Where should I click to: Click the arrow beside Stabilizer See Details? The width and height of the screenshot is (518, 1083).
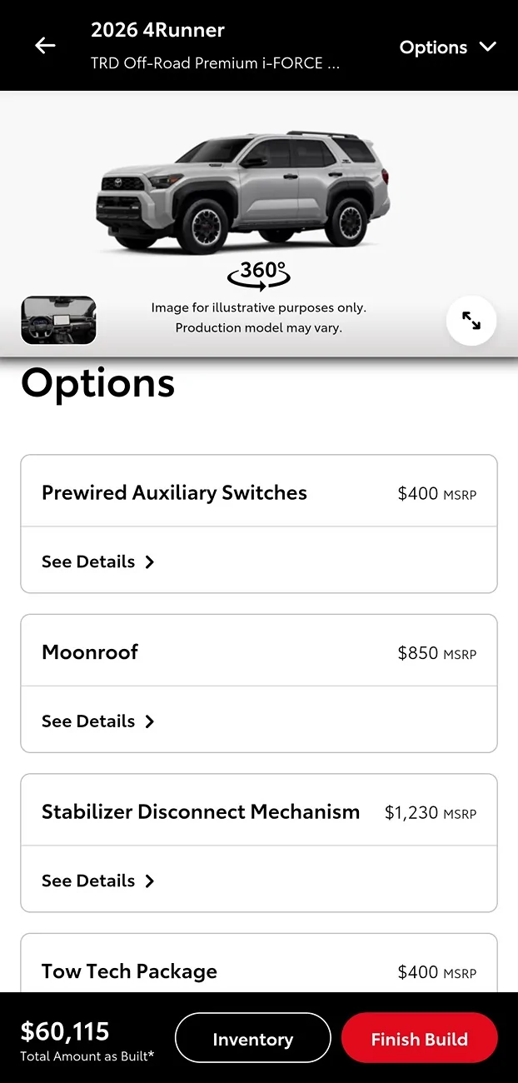pos(149,881)
